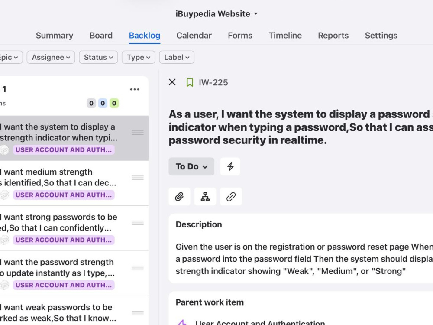Click epic label on strong passwords item
Image resolution: width=433 pixels, height=325 pixels.
coord(64,240)
